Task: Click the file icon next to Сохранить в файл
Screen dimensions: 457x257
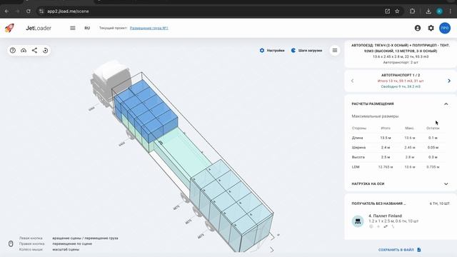Action: (x=419, y=250)
